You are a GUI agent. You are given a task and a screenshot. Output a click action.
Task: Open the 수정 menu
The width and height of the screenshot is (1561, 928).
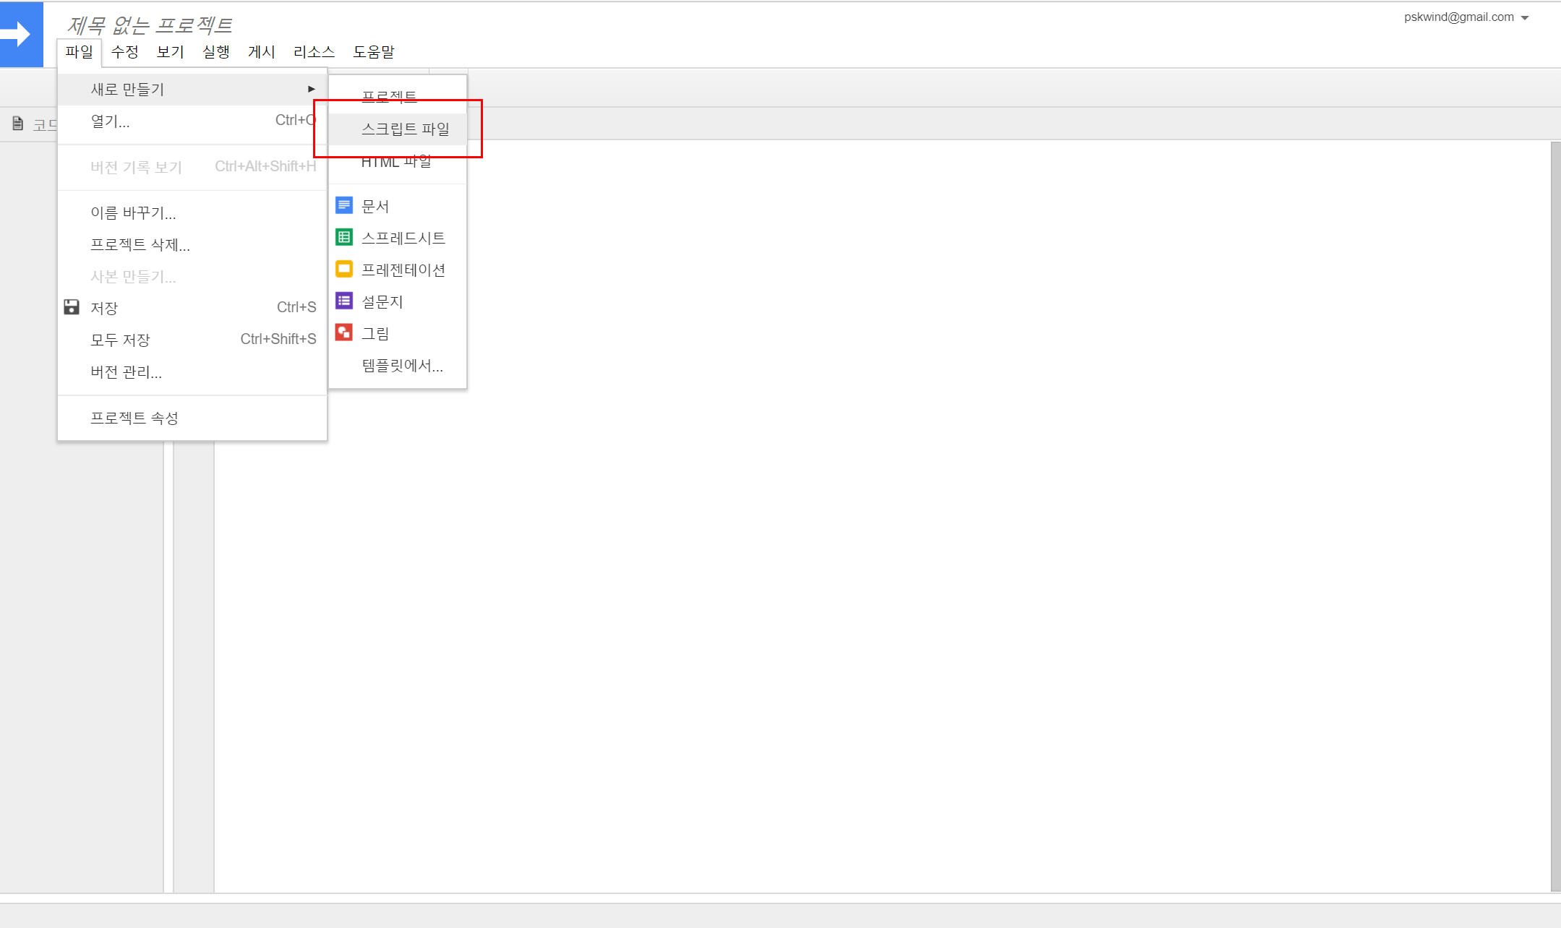(x=124, y=52)
